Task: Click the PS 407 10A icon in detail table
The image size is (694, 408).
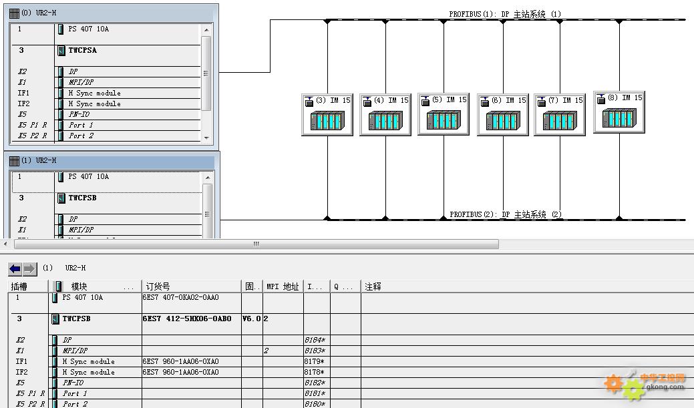Action: [55, 298]
